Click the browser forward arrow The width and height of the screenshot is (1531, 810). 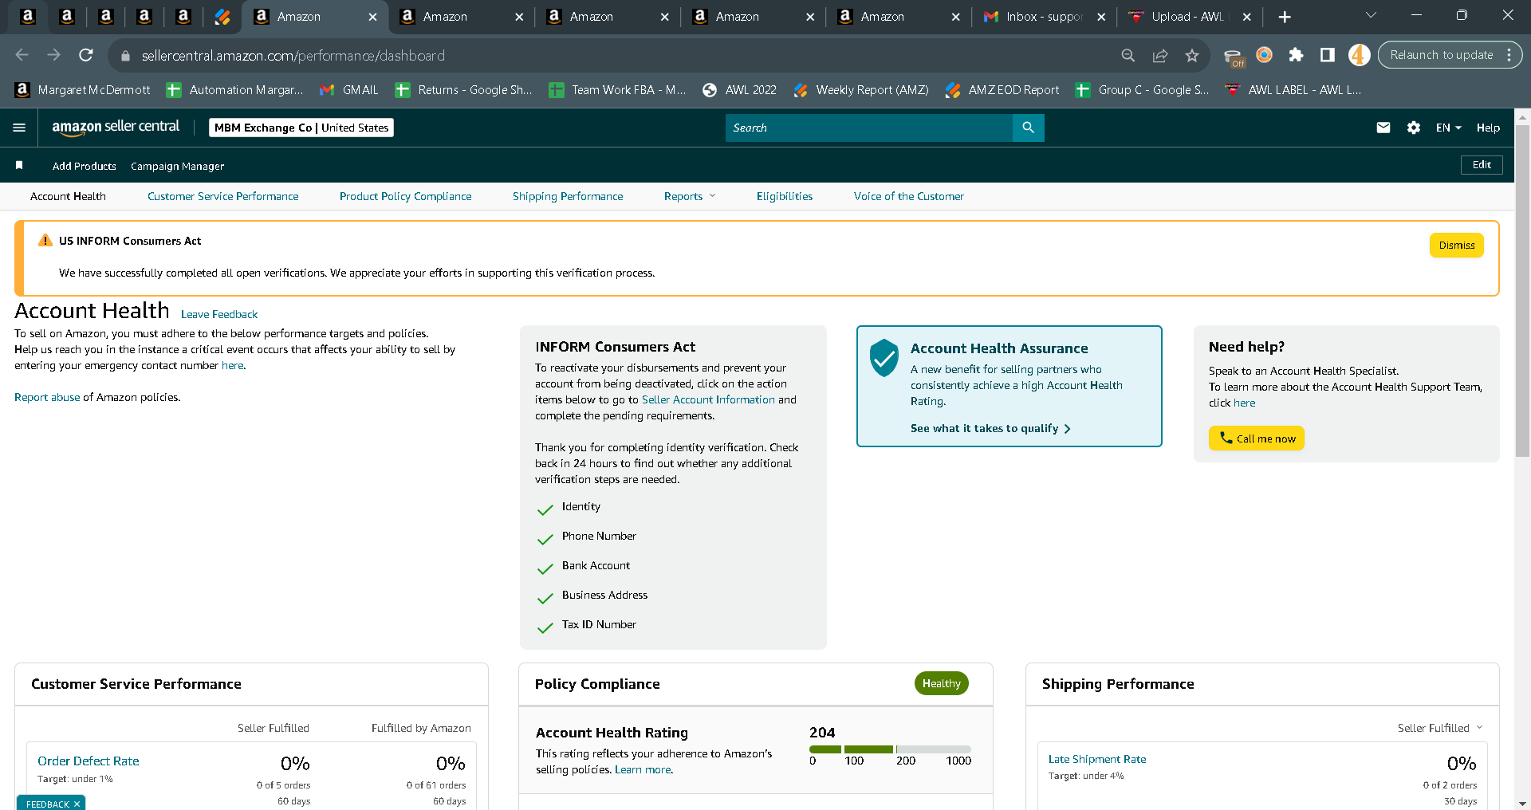coord(54,55)
